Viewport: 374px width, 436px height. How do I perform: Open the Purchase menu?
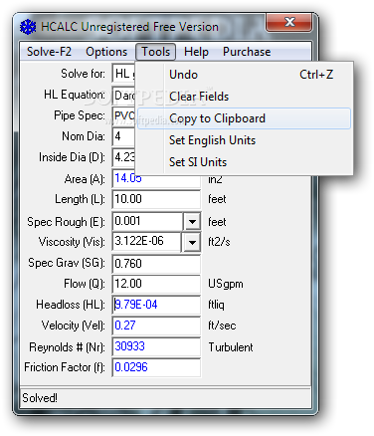click(247, 52)
